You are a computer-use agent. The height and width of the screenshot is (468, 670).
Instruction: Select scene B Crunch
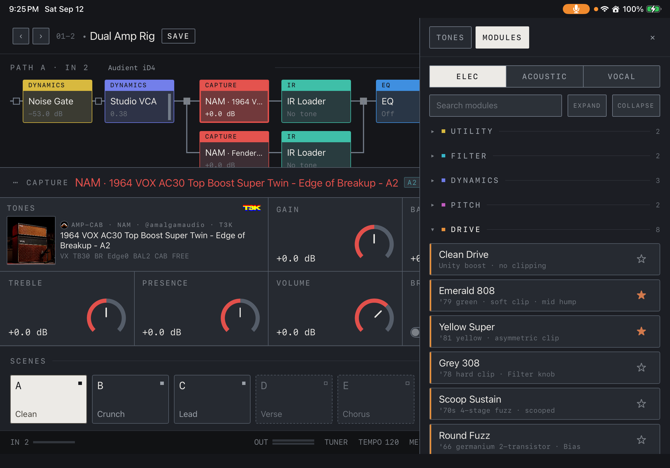click(130, 399)
